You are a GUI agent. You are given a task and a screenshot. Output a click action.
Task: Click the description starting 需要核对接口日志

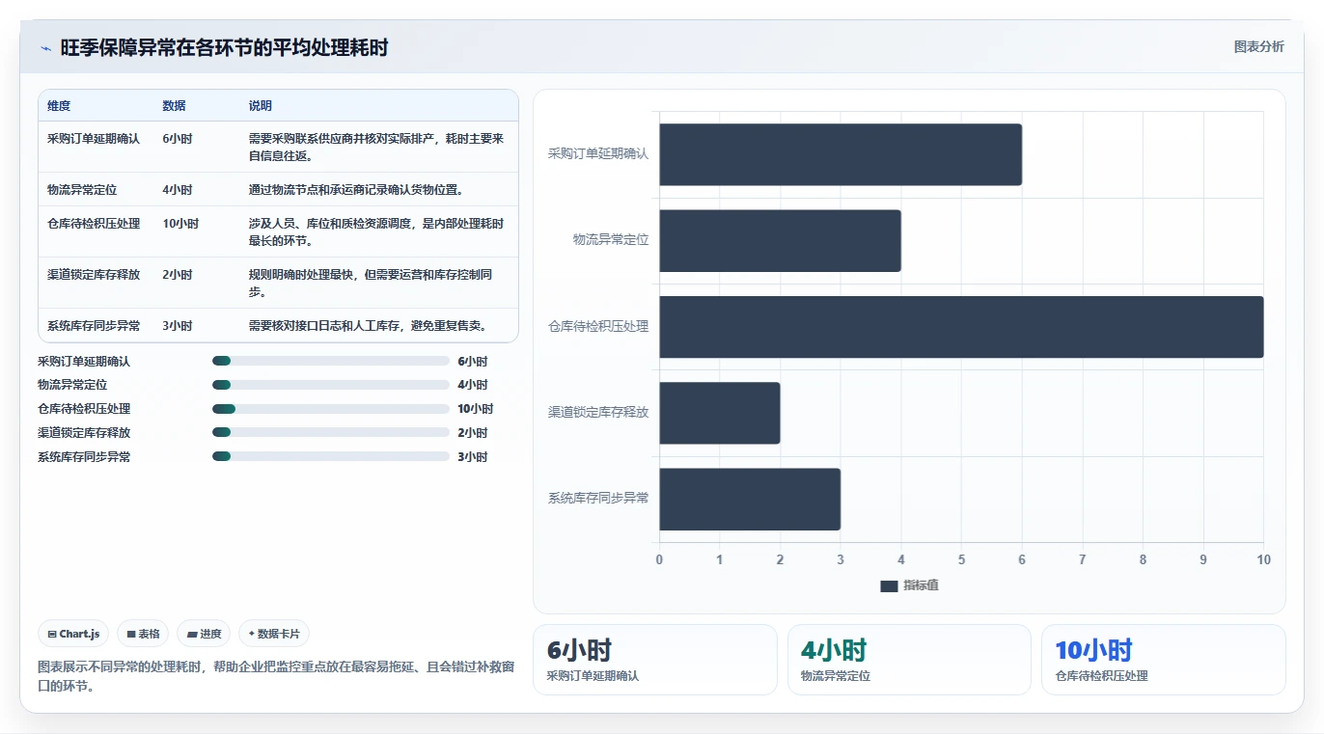point(370,326)
